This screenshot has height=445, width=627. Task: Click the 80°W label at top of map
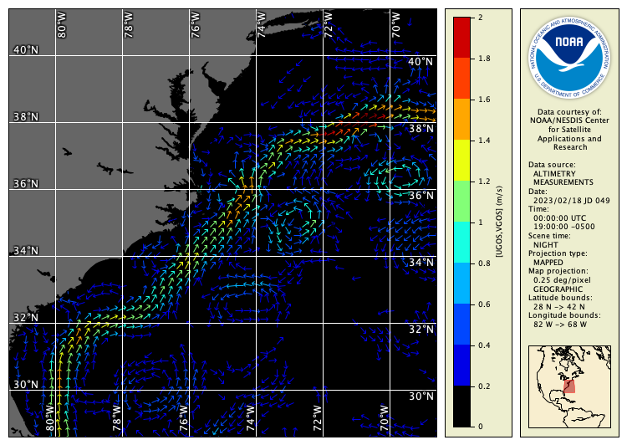click(x=62, y=25)
